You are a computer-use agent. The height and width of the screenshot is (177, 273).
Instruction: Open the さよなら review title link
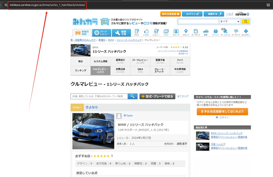pyautogui.click(x=91, y=107)
